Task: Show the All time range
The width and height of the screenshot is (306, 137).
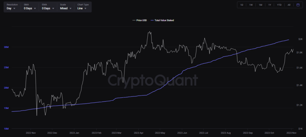Action: click(289, 5)
